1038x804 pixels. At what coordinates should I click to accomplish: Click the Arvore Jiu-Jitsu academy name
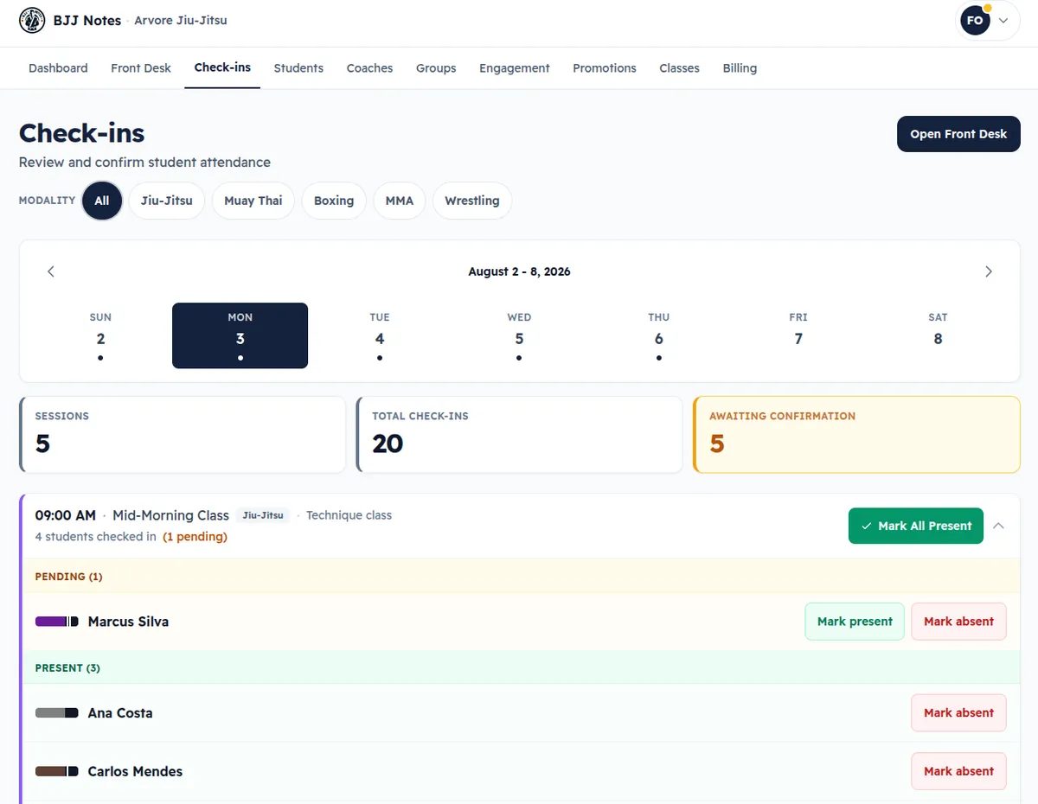(x=181, y=20)
